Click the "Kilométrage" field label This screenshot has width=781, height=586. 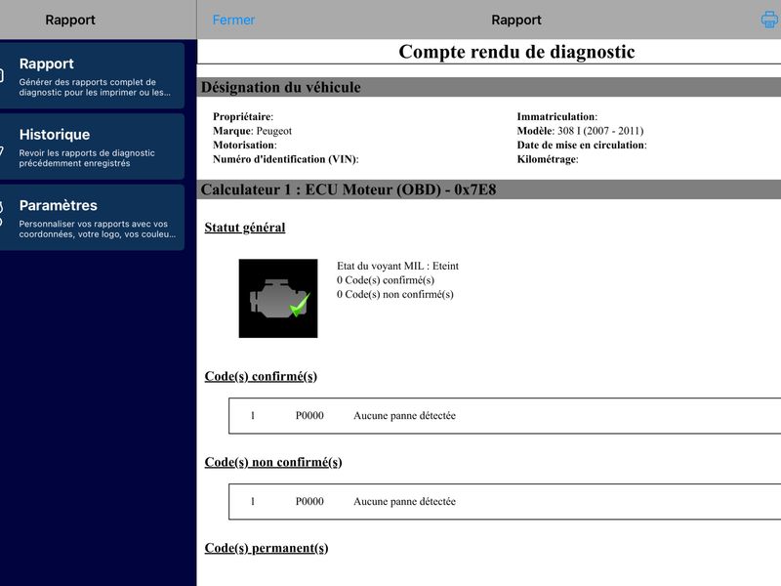tap(548, 159)
